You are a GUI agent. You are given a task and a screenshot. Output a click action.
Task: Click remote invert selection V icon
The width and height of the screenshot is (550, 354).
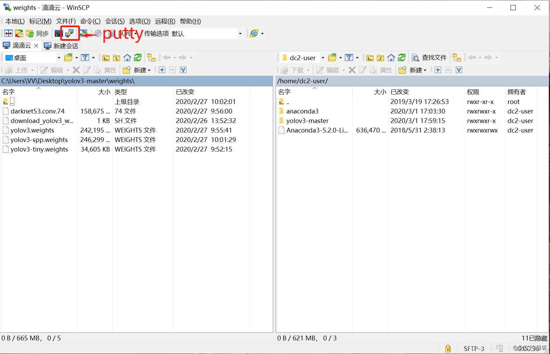459,70
